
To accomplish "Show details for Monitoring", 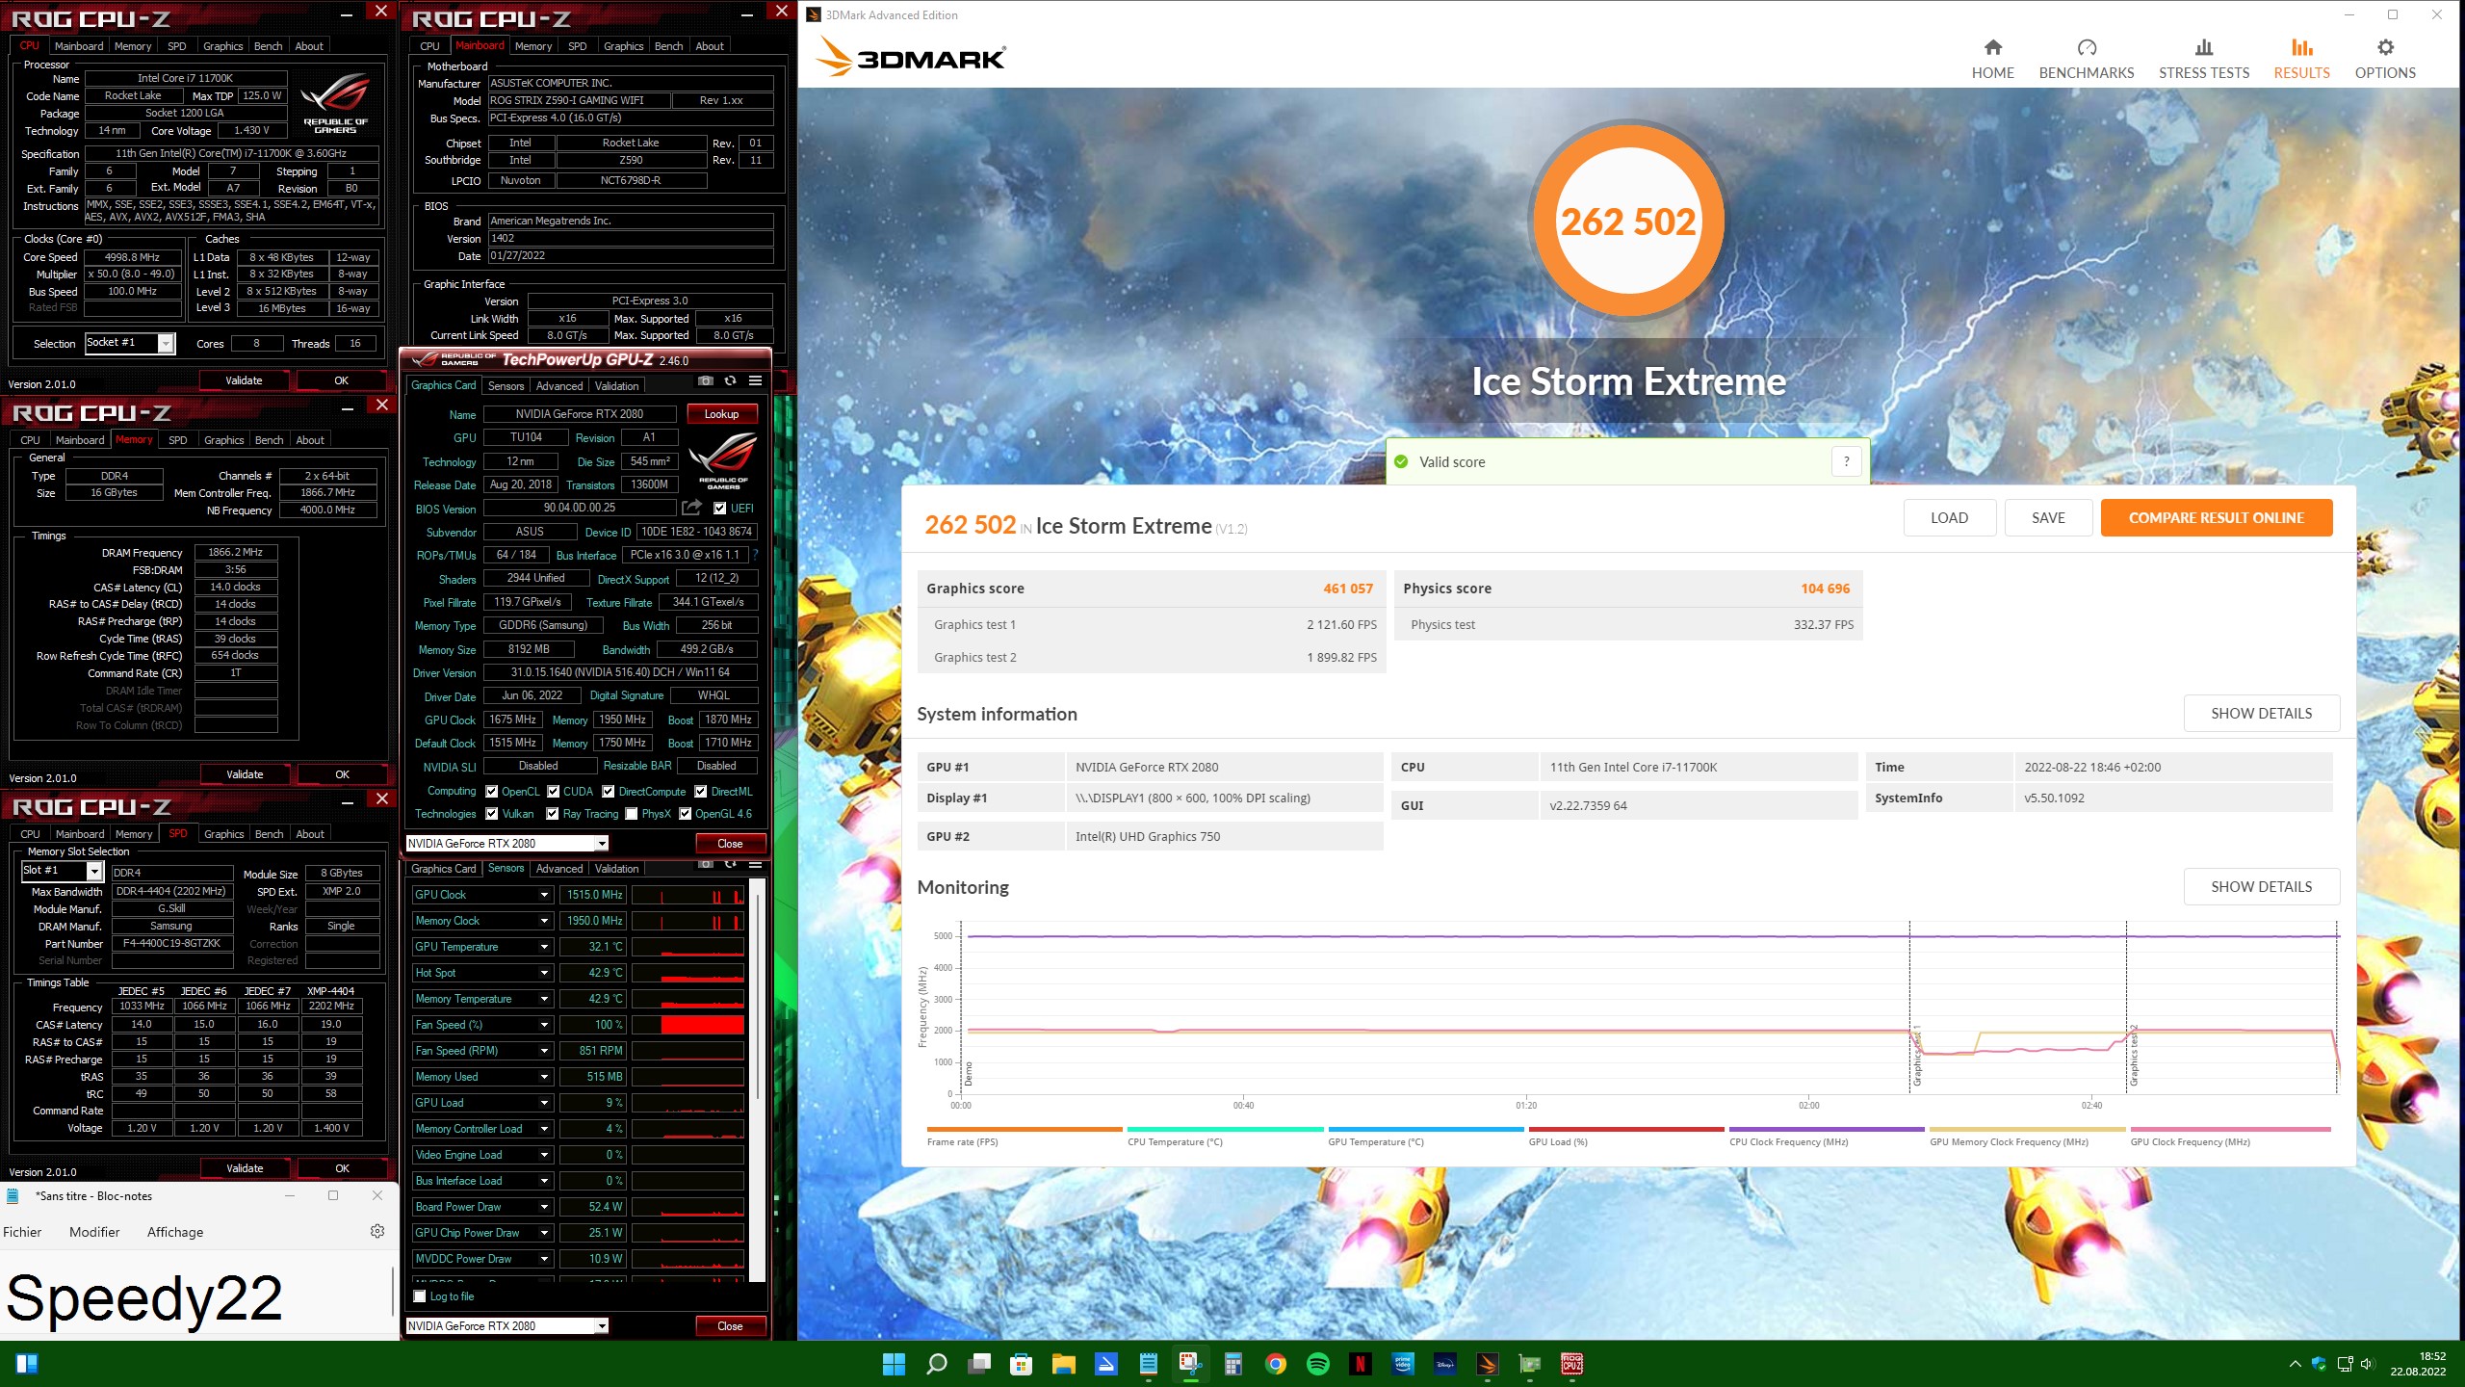I will click(2261, 887).
